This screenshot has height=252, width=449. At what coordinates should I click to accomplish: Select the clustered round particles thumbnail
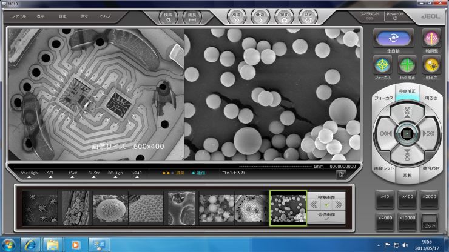tap(217, 208)
